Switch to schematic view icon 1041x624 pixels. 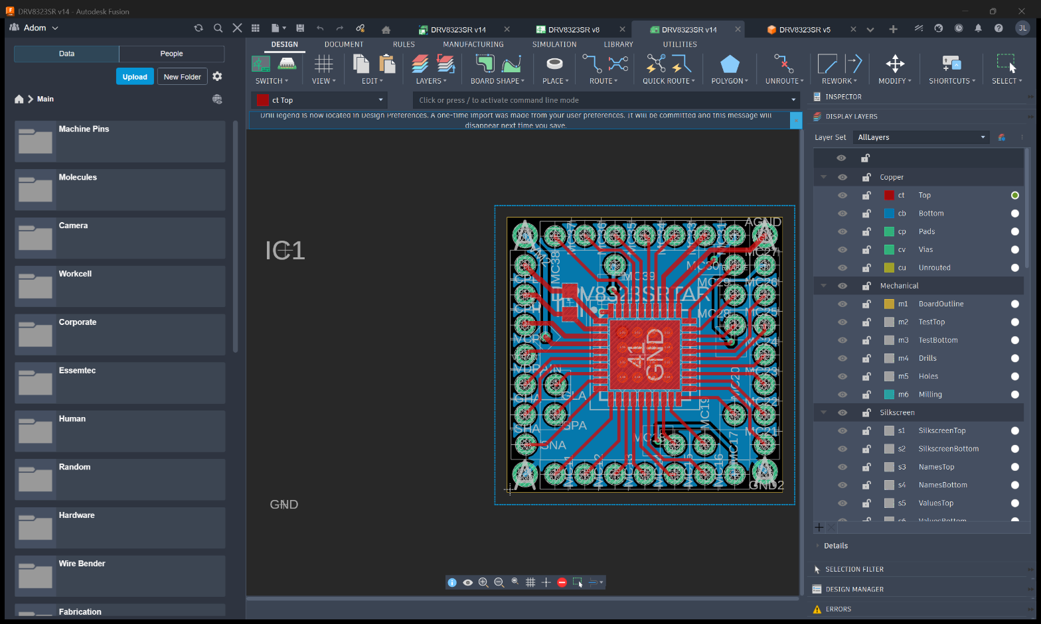tap(260, 64)
